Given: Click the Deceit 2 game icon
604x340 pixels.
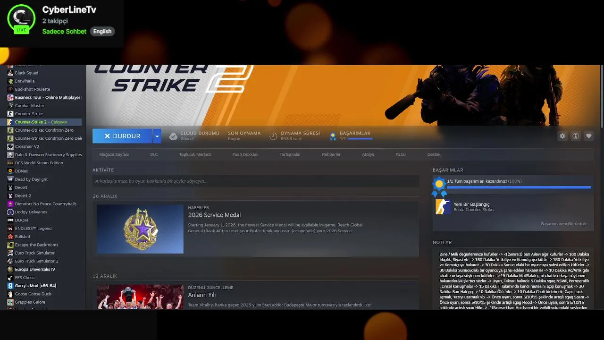Looking at the screenshot, I should (10, 195).
